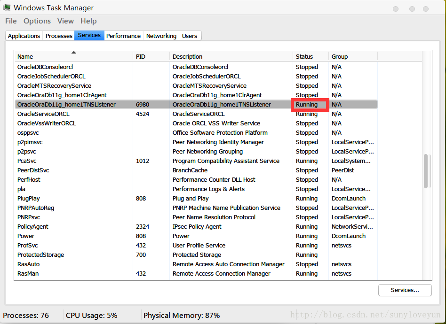446x324 pixels.
Task: Sort by the PID column header
Action: pyautogui.click(x=151, y=56)
